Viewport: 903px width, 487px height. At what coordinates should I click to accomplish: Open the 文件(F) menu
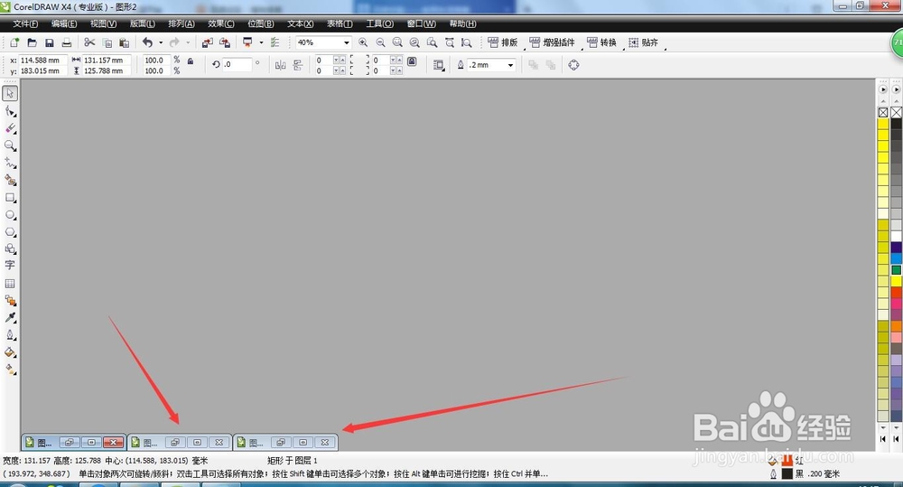click(25, 23)
